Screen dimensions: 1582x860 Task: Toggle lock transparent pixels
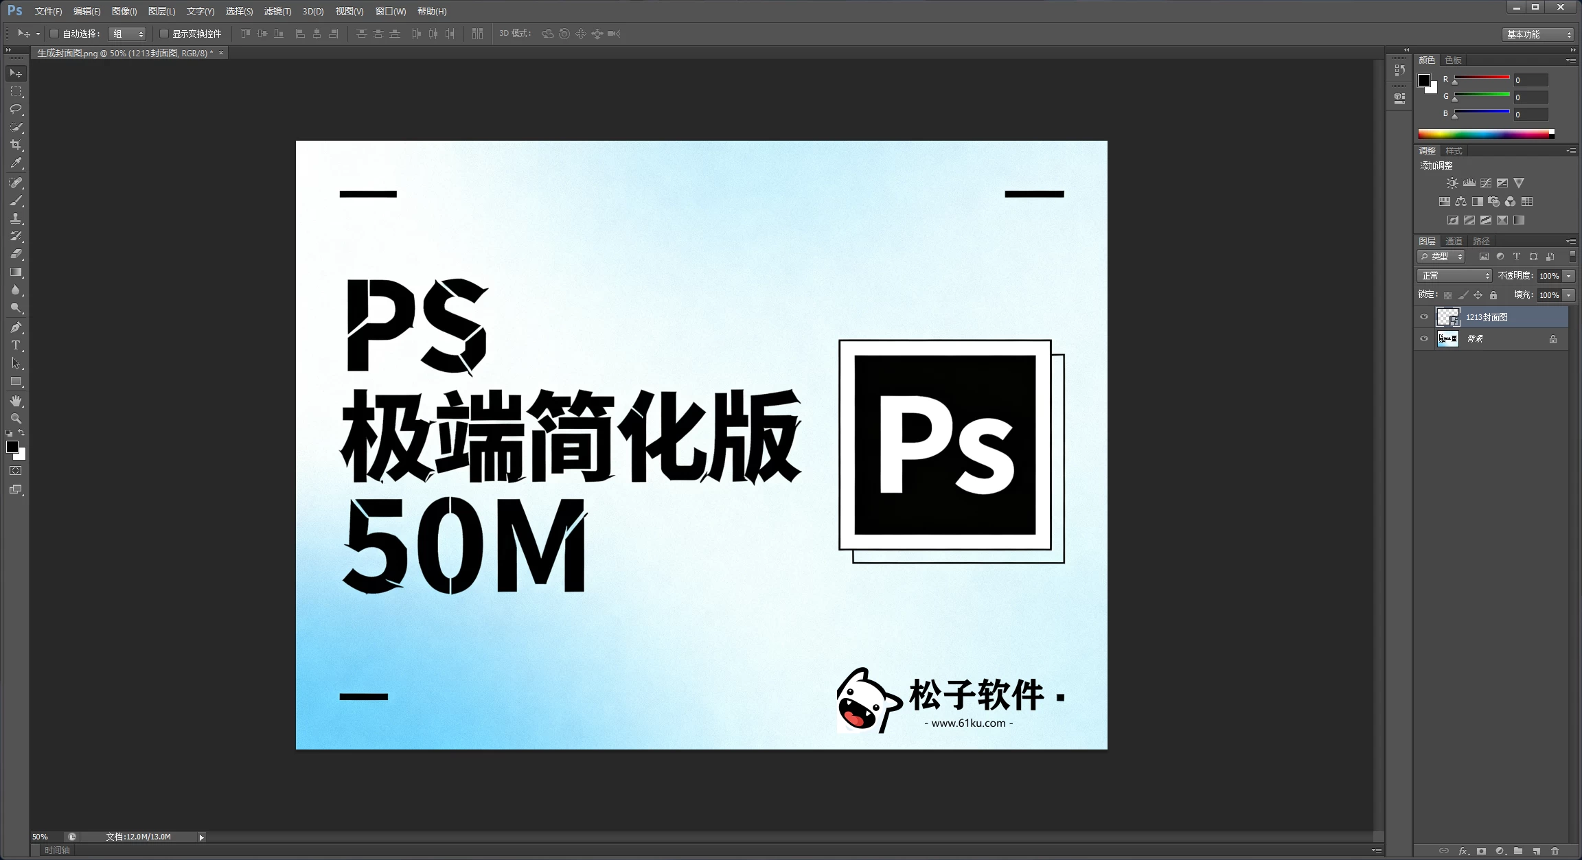(1447, 295)
